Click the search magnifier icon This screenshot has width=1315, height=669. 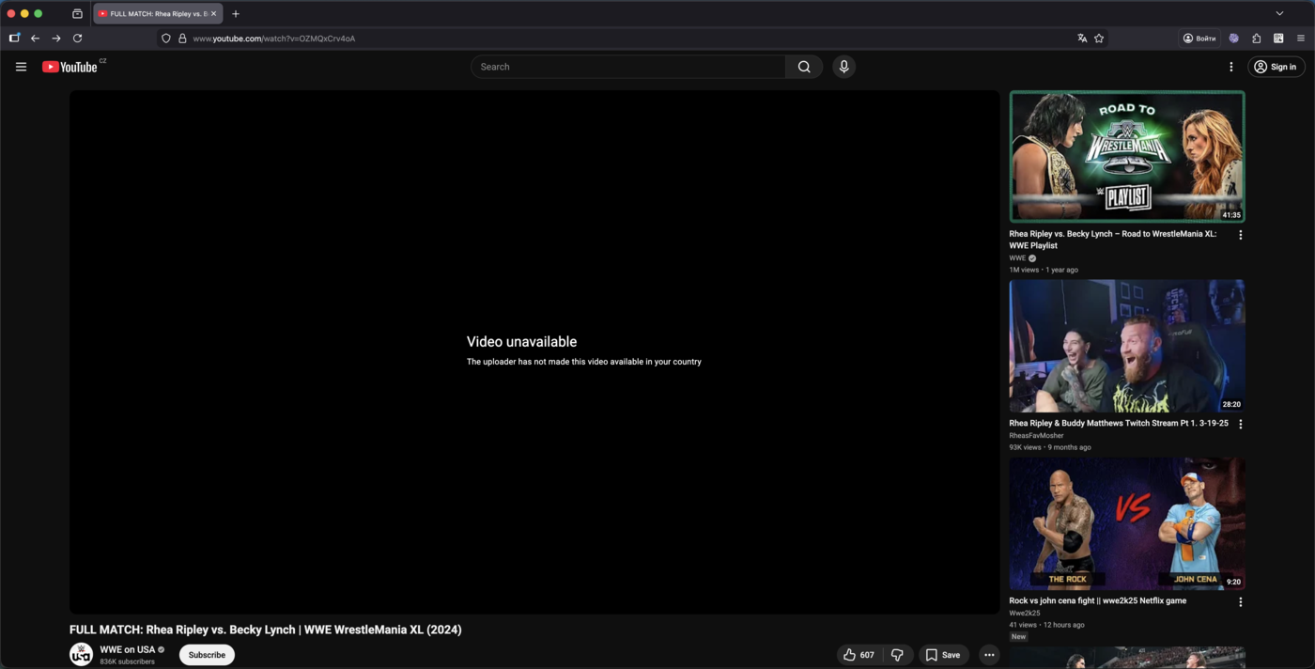coord(803,66)
